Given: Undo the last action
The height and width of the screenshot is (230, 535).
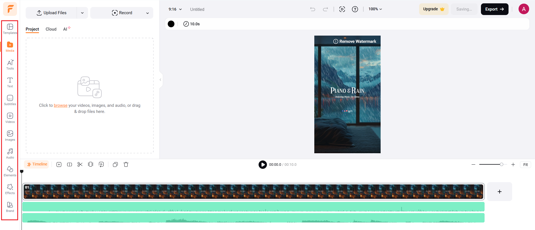Looking at the screenshot, I should point(313,9).
